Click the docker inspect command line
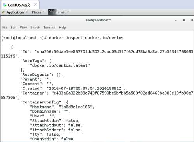 62,38
